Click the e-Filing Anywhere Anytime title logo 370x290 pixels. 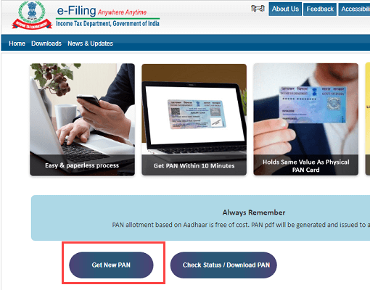click(x=102, y=11)
